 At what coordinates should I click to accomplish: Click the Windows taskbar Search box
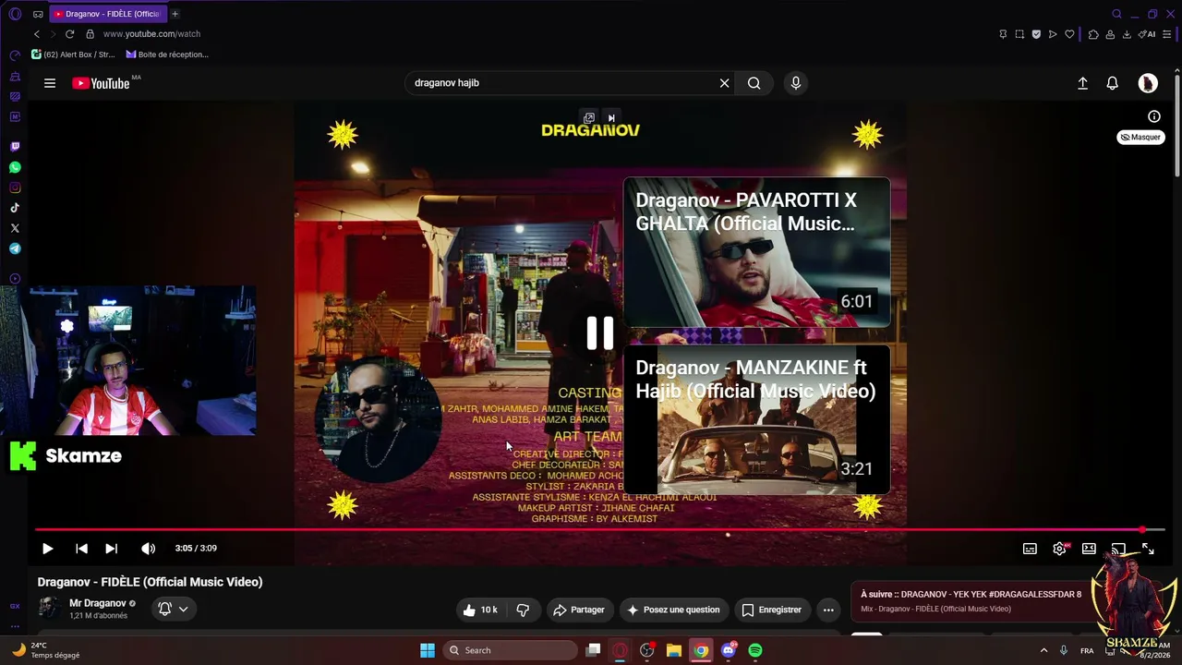[511, 650]
